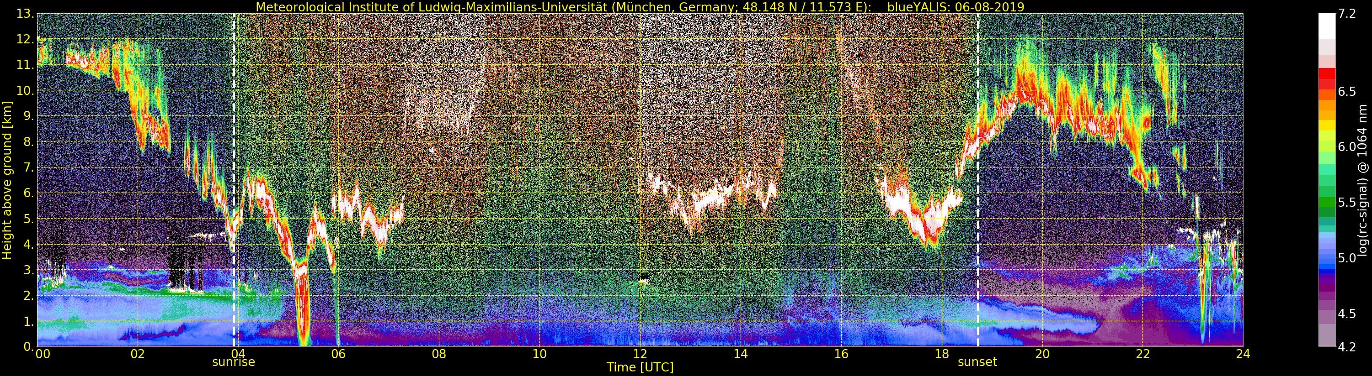
Task: Click the '4.' tick on the height axis
Action: 29,245
